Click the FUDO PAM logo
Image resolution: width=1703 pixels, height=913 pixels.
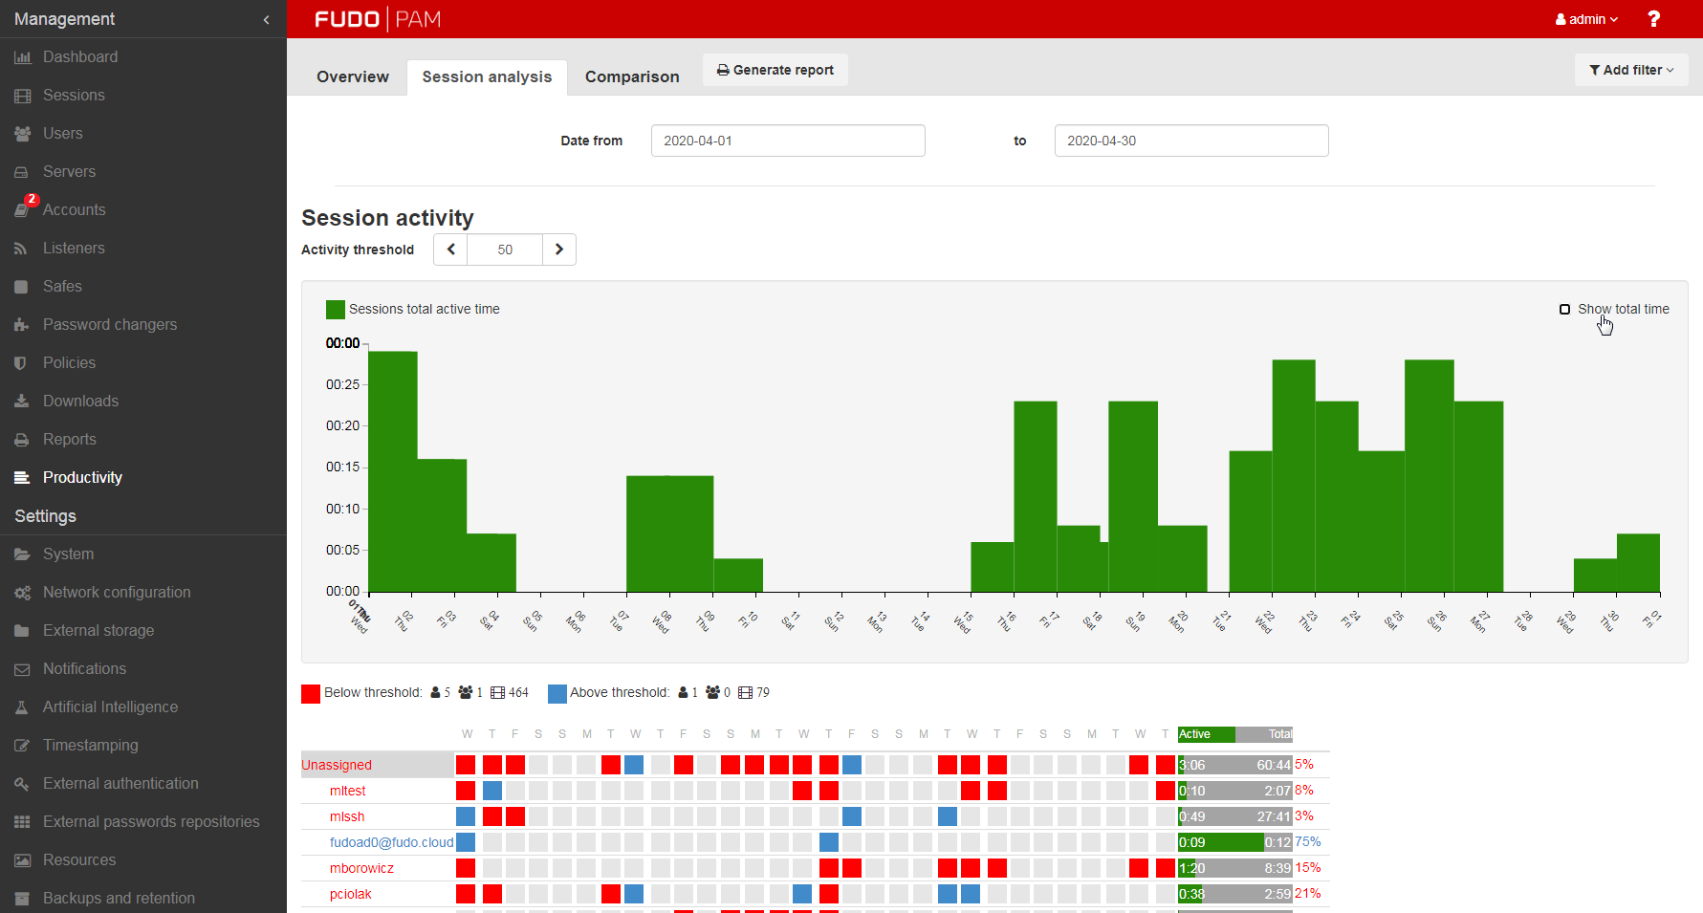pyautogui.click(x=378, y=19)
